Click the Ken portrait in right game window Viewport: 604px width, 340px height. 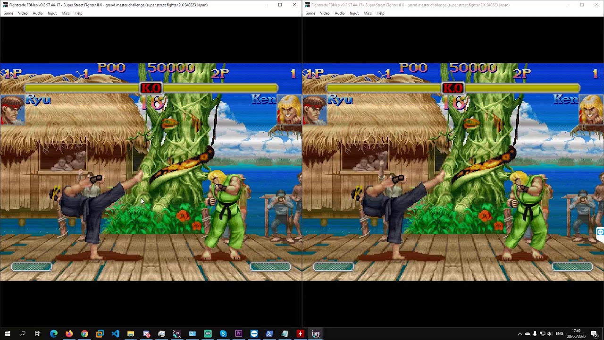(x=591, y=110)
